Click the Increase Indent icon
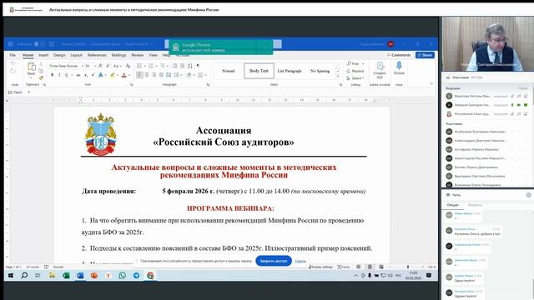534x300 pixels. point(183,66)
